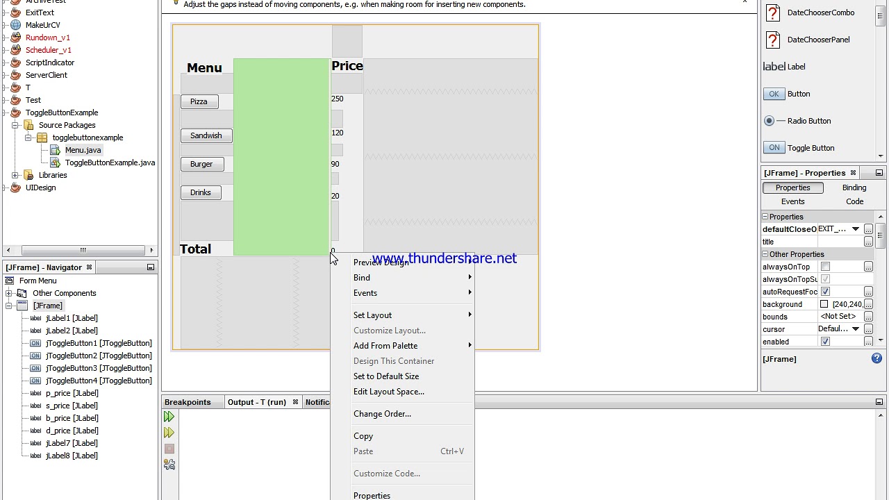Image resolution: width=889 pixels, height=500 pixels.
Task: Choose Edit Layout Space... from the menu
Action: coord(403,392)
